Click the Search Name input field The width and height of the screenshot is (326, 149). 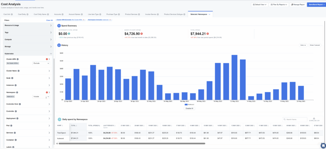coord(295,119)
